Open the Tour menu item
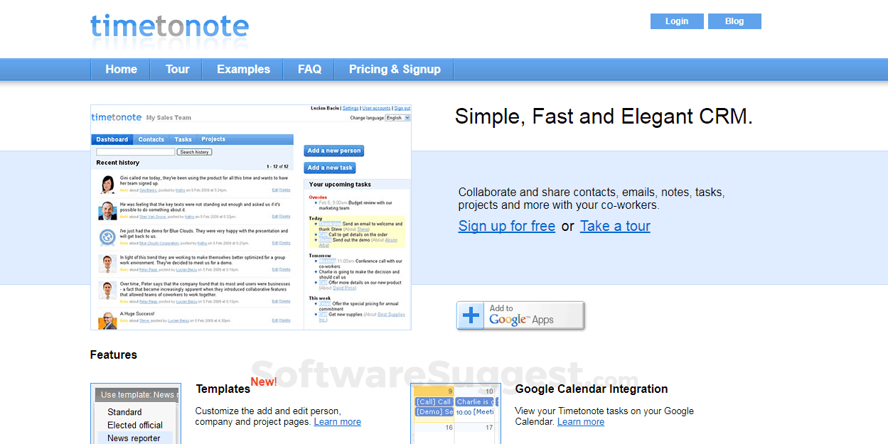Screen dimensions: 888x444 point(177,69)
